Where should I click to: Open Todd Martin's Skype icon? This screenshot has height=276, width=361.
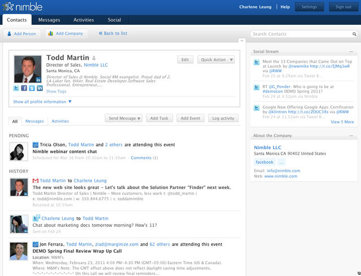32,88
